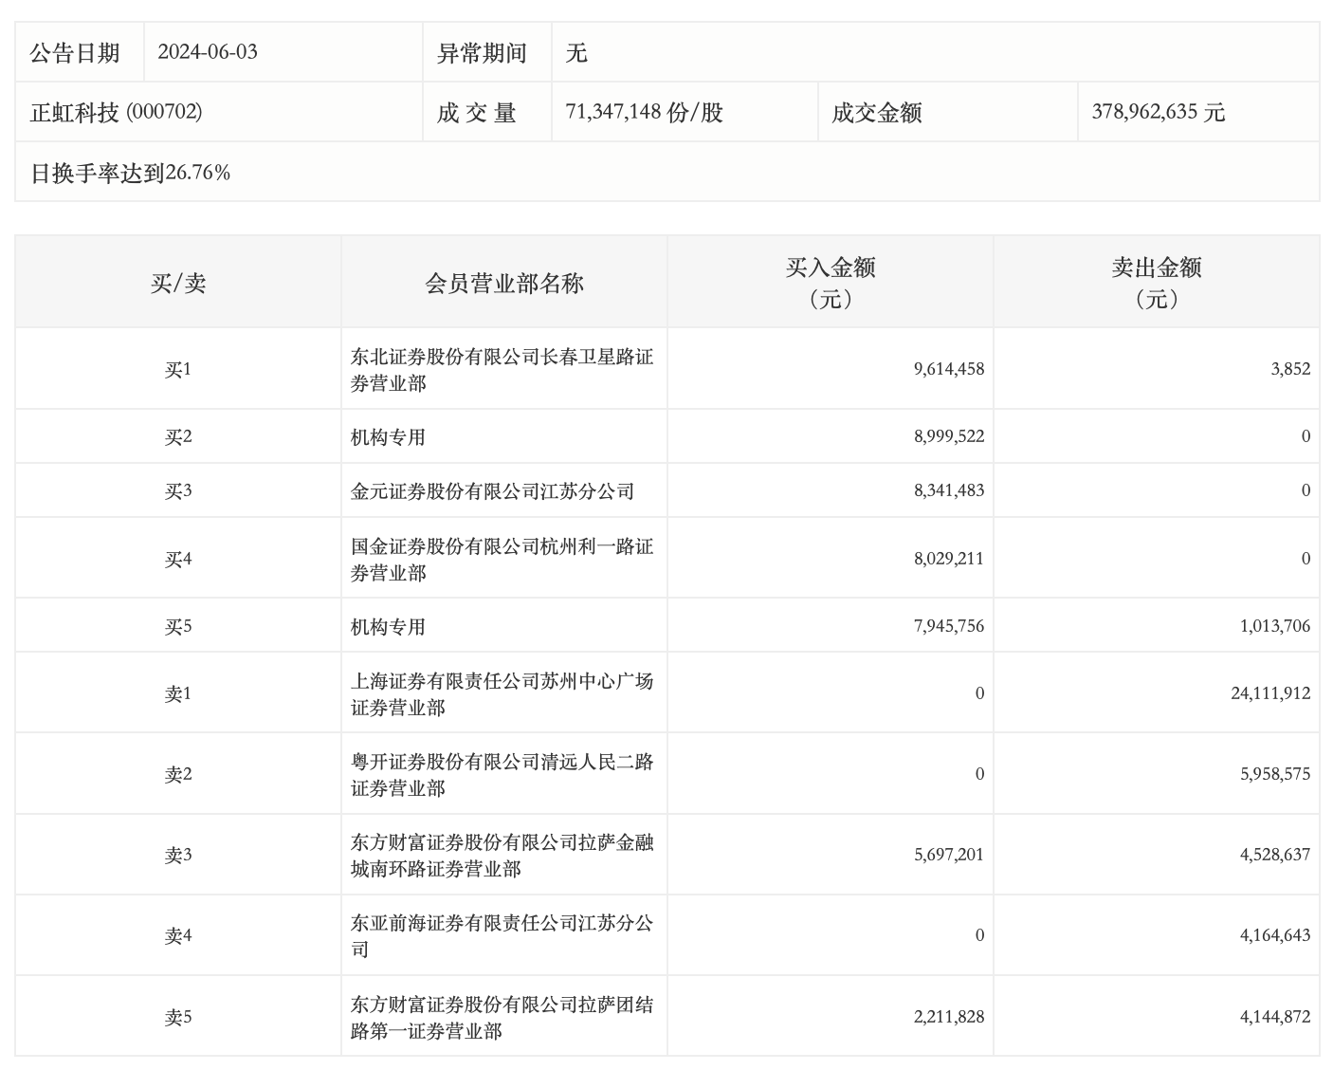Click the 0 sell amount in 买4 row
The height and width of the screenshot is (1070, 1333).
[x=1306, y=559]
